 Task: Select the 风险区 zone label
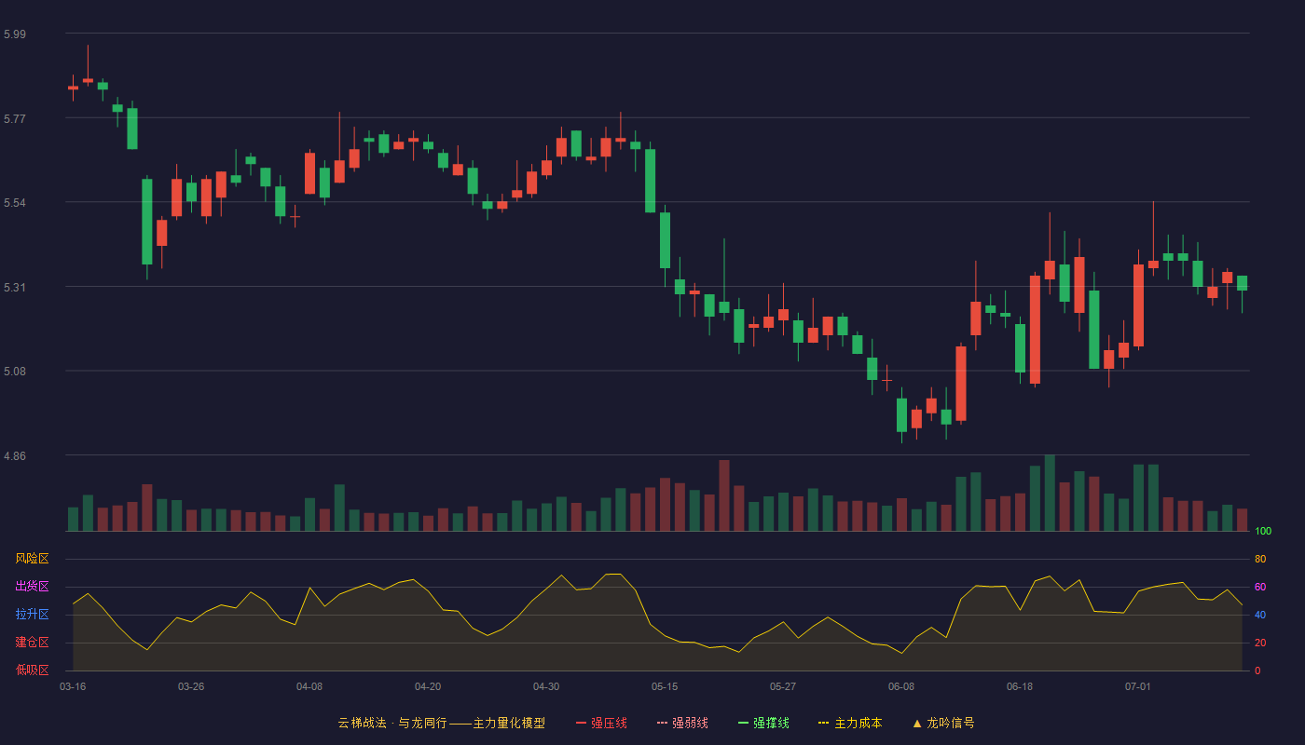coord(32,559)
